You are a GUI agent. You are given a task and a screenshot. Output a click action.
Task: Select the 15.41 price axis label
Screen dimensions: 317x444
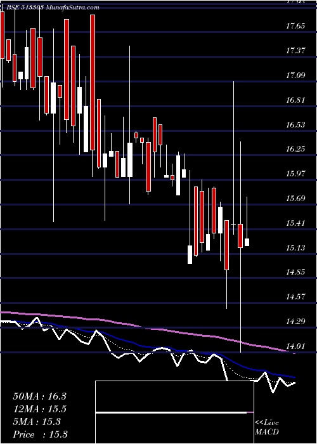click(295, 223)
